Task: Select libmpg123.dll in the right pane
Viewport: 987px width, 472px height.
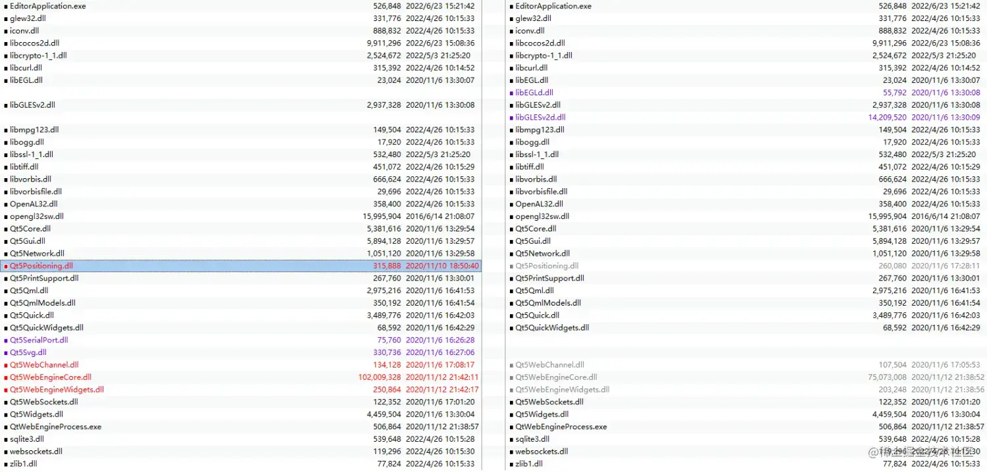Action: pyautogui.click(x=540, y=130)
